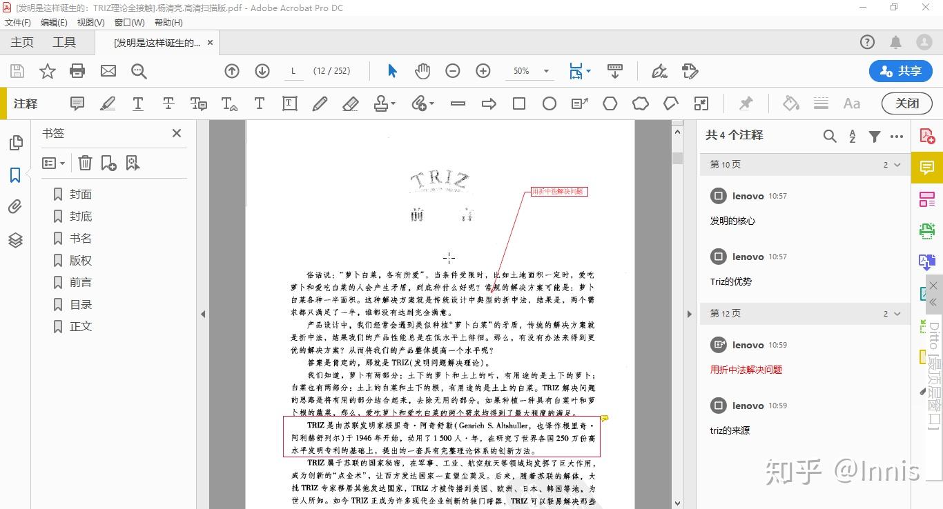This screenshot has height=509, width=943.
Task: Open the fill color swatch in annotation toolbar
Action: (x=790, y=103)
